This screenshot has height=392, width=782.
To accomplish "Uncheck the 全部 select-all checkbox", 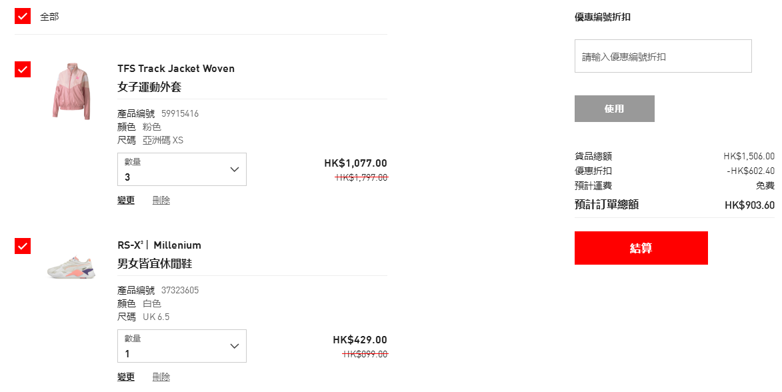I will coord(23,17).
